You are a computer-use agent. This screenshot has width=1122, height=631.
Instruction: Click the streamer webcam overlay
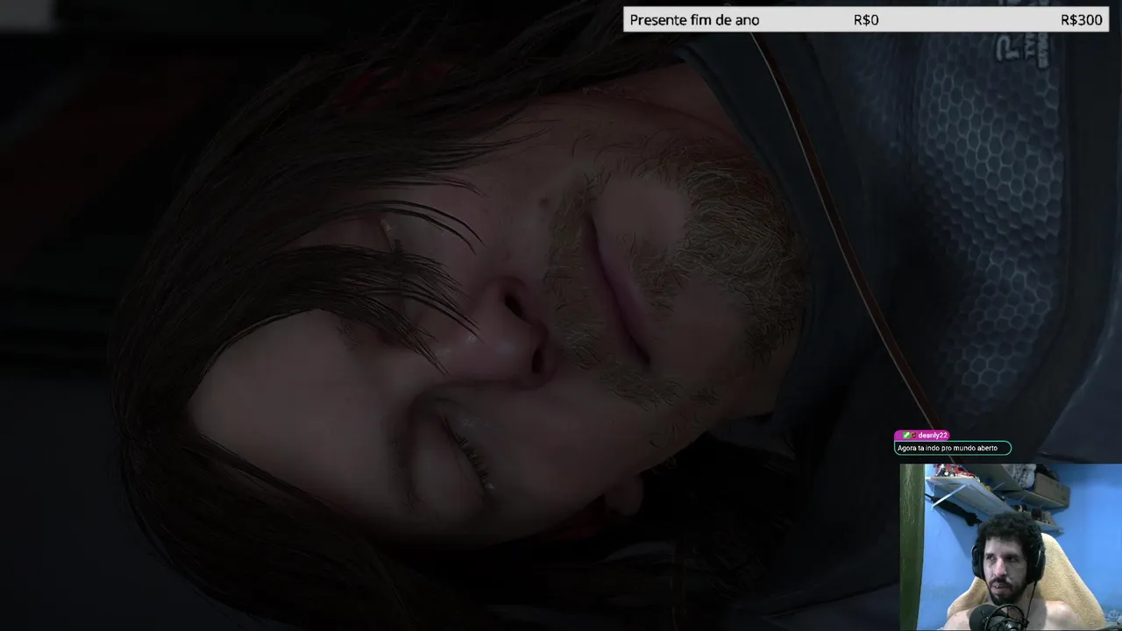tap(1011, 547)
